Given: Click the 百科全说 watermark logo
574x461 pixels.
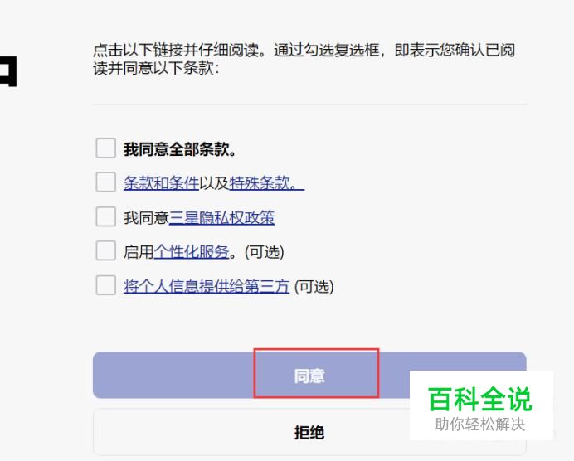Looking at the screenshot, I should [479, 400].
